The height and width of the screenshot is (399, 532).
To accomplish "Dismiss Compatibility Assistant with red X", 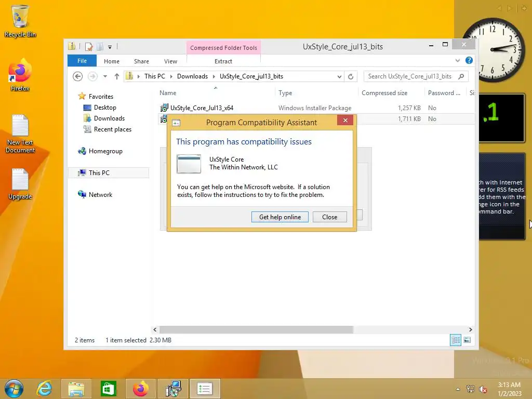I will click(345, 121).
